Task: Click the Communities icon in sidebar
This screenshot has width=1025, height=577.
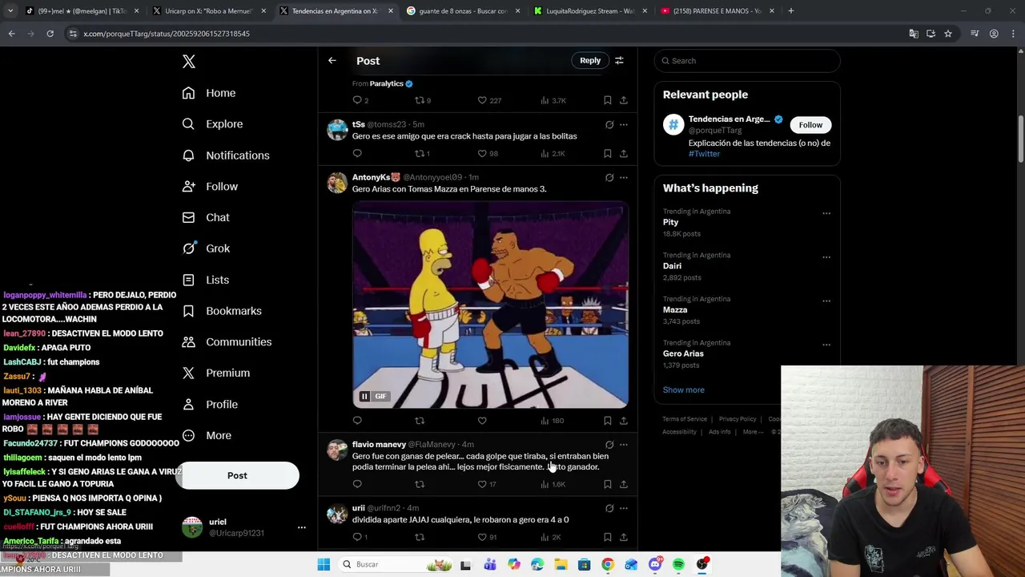Action: 188,342
